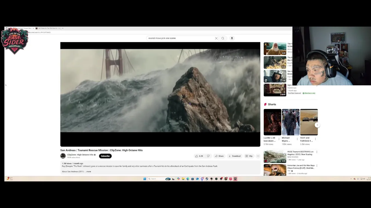371x208 pixels.
Task: Open the Lucifer All bow down short
Action: (x=272, y=122)
